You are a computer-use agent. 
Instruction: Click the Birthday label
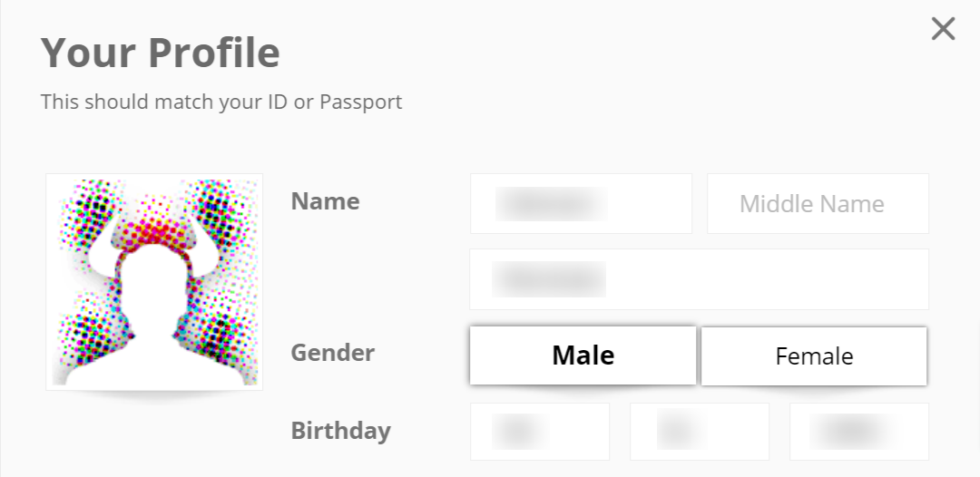tap(340, 430)
